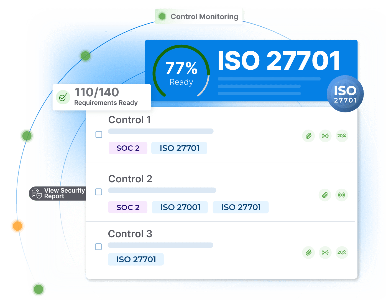386x300 pixels.
Task: Click the 110/140 Requirements Ready card
Action: coord(102,97)
